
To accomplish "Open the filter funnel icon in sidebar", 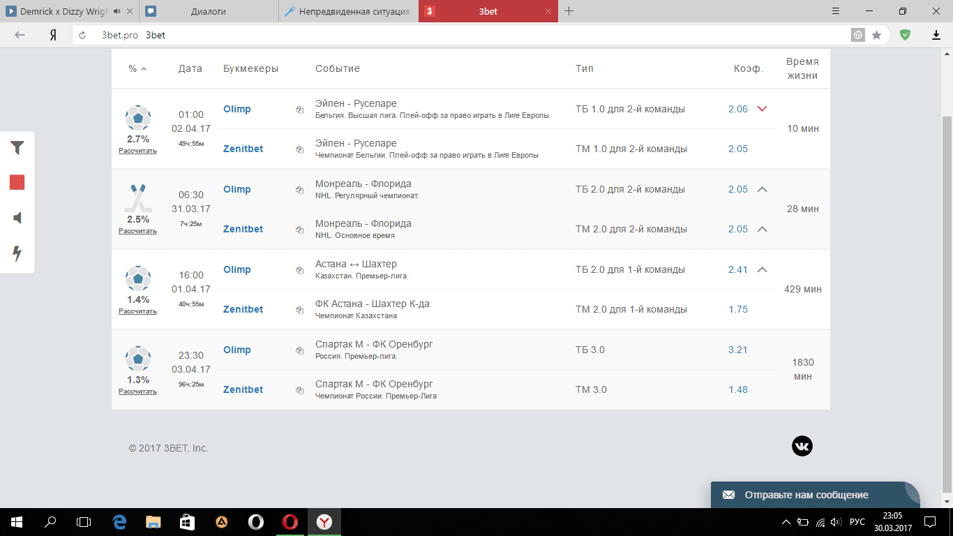I will [17, 147].
